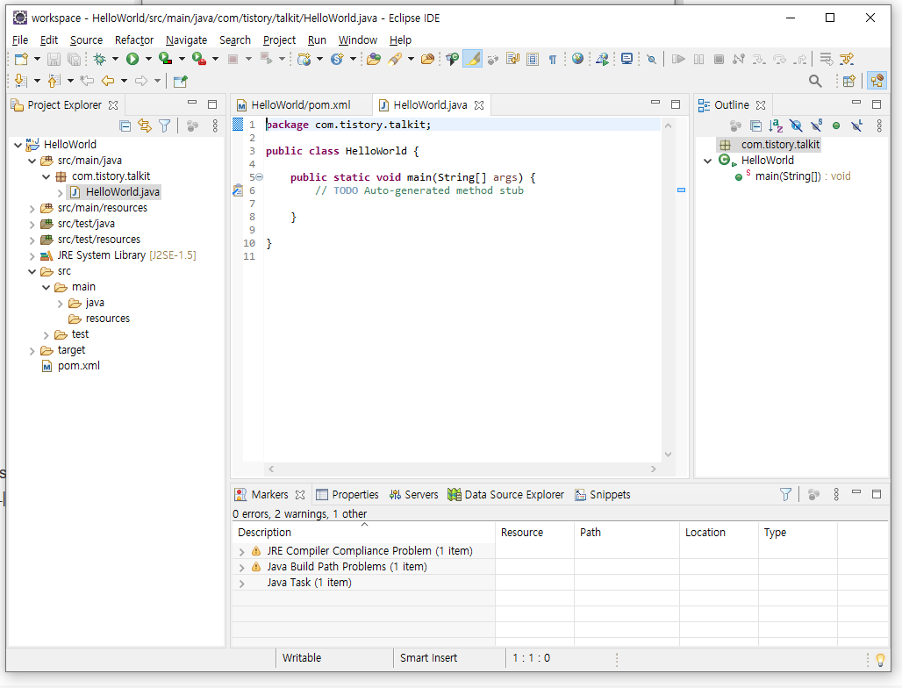
Task: Sort markers by Description column header
Action: pos(363,533)
